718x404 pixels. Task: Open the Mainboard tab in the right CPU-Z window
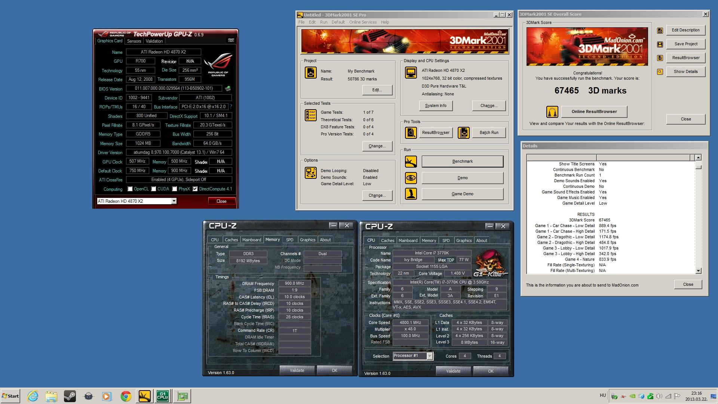pyautogui.click(x=408, y=241)
